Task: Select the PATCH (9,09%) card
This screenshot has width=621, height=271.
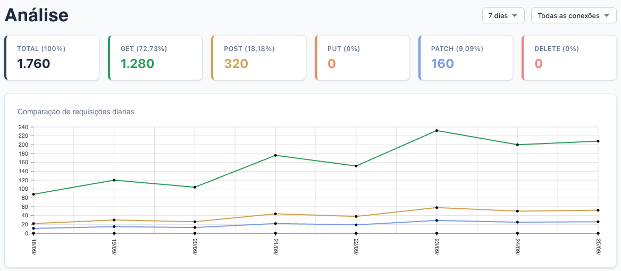Action: (x=466, y=58)
